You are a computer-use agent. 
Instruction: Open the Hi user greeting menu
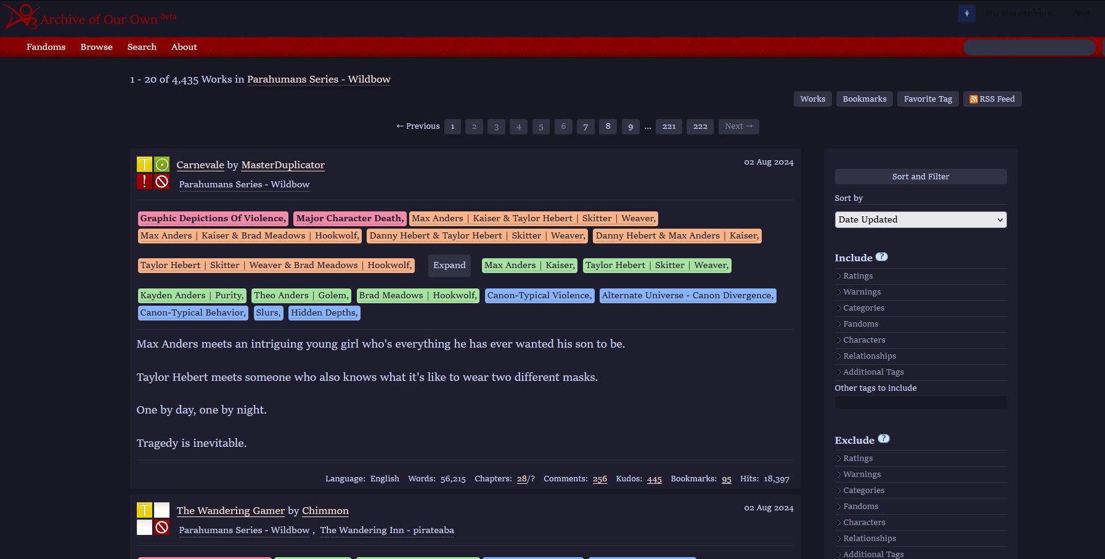tap(1020, 14)
